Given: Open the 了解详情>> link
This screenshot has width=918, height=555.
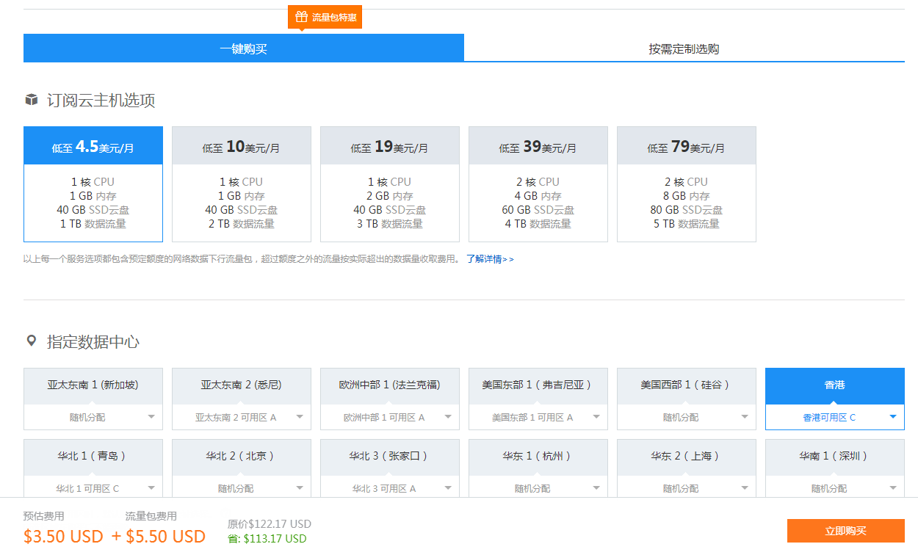Looking at the screenshot, I should click(x=490, y=259).
